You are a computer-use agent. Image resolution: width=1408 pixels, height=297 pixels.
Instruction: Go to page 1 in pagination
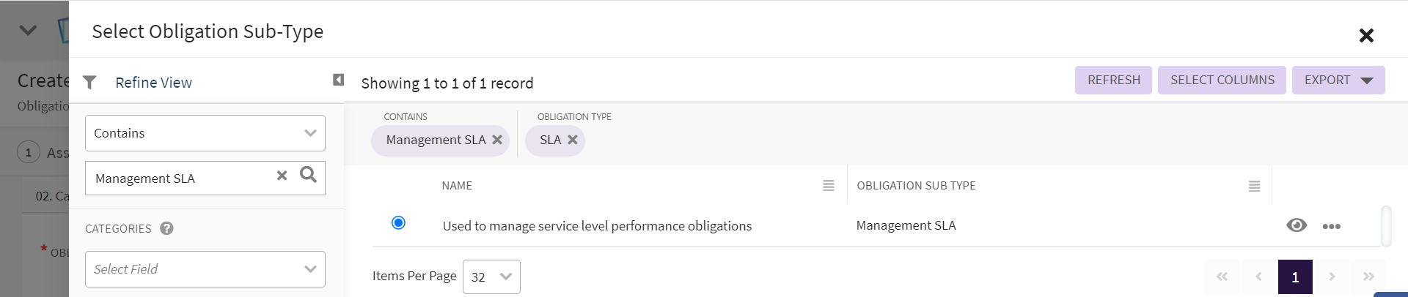[x=1295, y=277]
